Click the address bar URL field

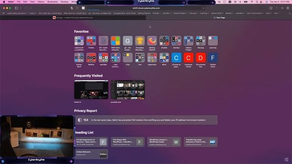click(x=146, y=8)
